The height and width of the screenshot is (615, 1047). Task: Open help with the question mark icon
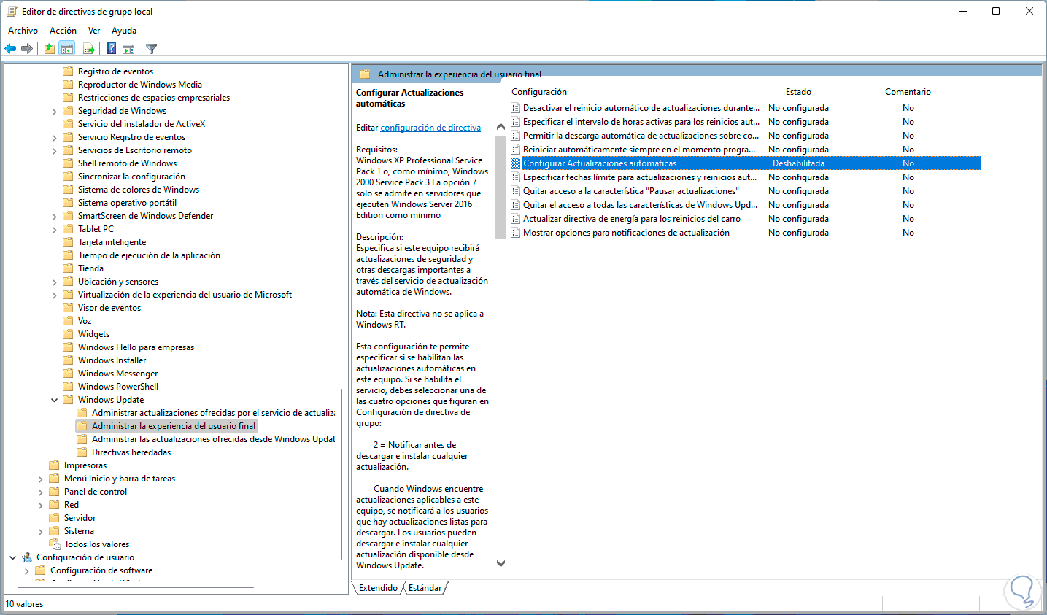[x=111, y=49]
